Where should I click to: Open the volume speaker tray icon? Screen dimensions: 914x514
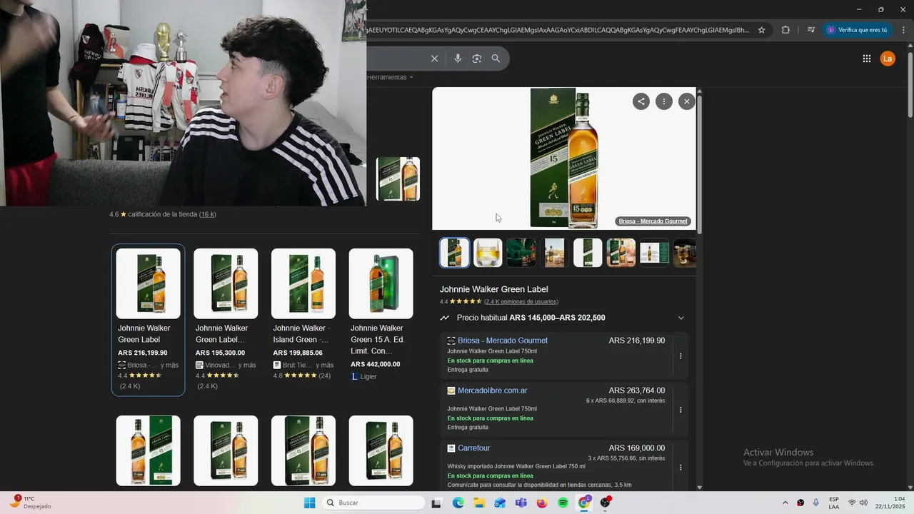coord(863,503)
